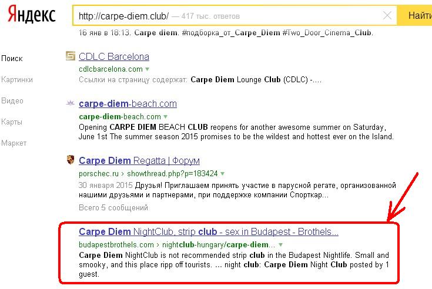
Task: Click the 30 января 2015 date text
Action: click(106, 185)
